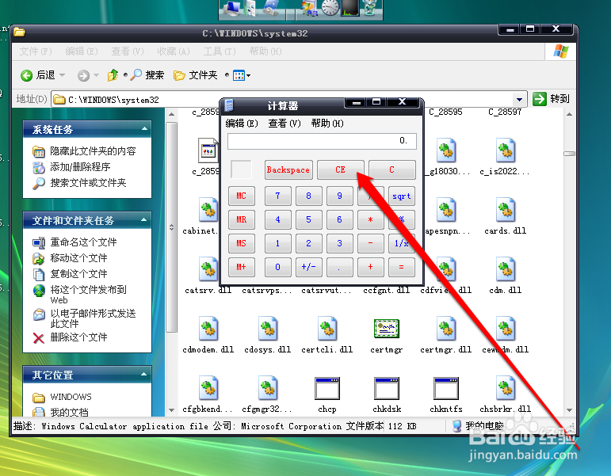Select the certmgr certificate file icon

tap(387, 329)
